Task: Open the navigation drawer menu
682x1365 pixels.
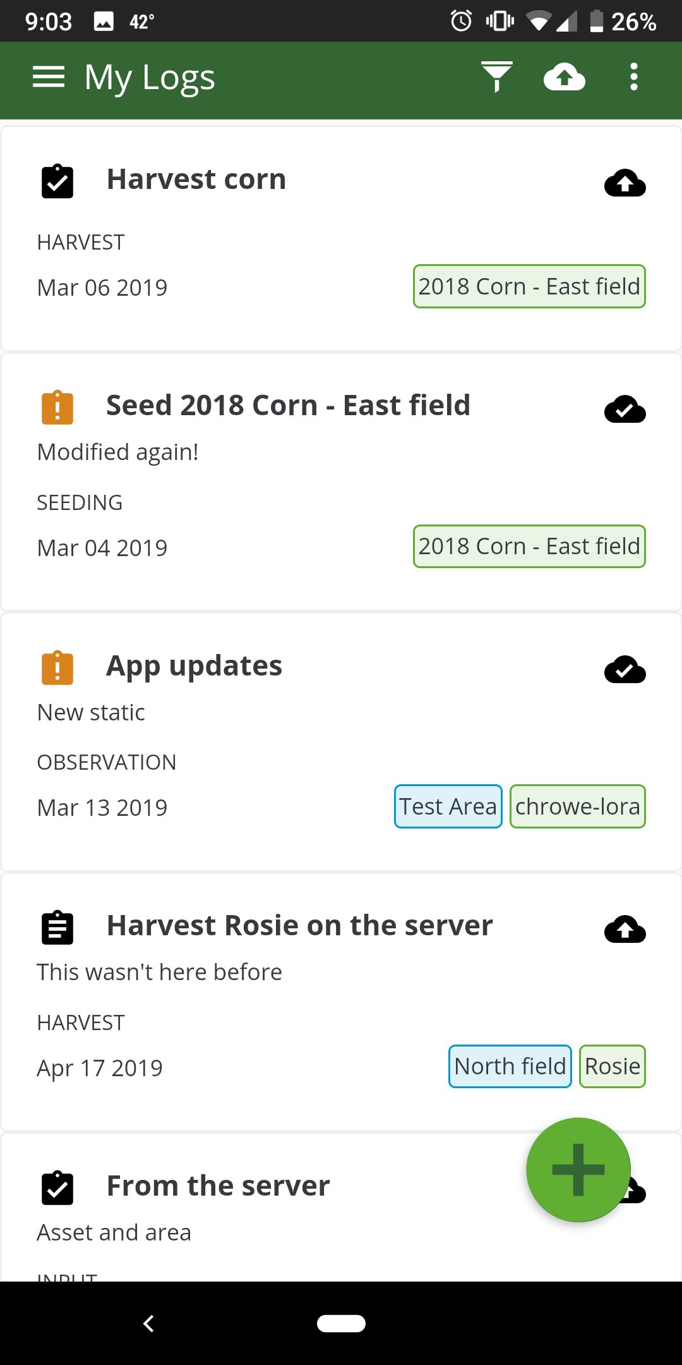Action: (47, 76)
